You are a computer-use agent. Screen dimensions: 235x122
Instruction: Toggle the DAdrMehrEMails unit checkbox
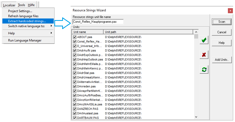pos(75,64)
